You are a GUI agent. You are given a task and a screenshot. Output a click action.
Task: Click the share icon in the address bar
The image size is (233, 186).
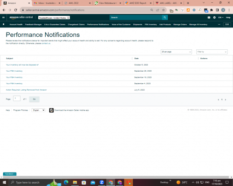(158, 10)
